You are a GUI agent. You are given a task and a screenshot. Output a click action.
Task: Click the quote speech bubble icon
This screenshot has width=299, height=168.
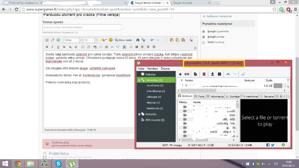pyautogui.click(x=118, y=47)
